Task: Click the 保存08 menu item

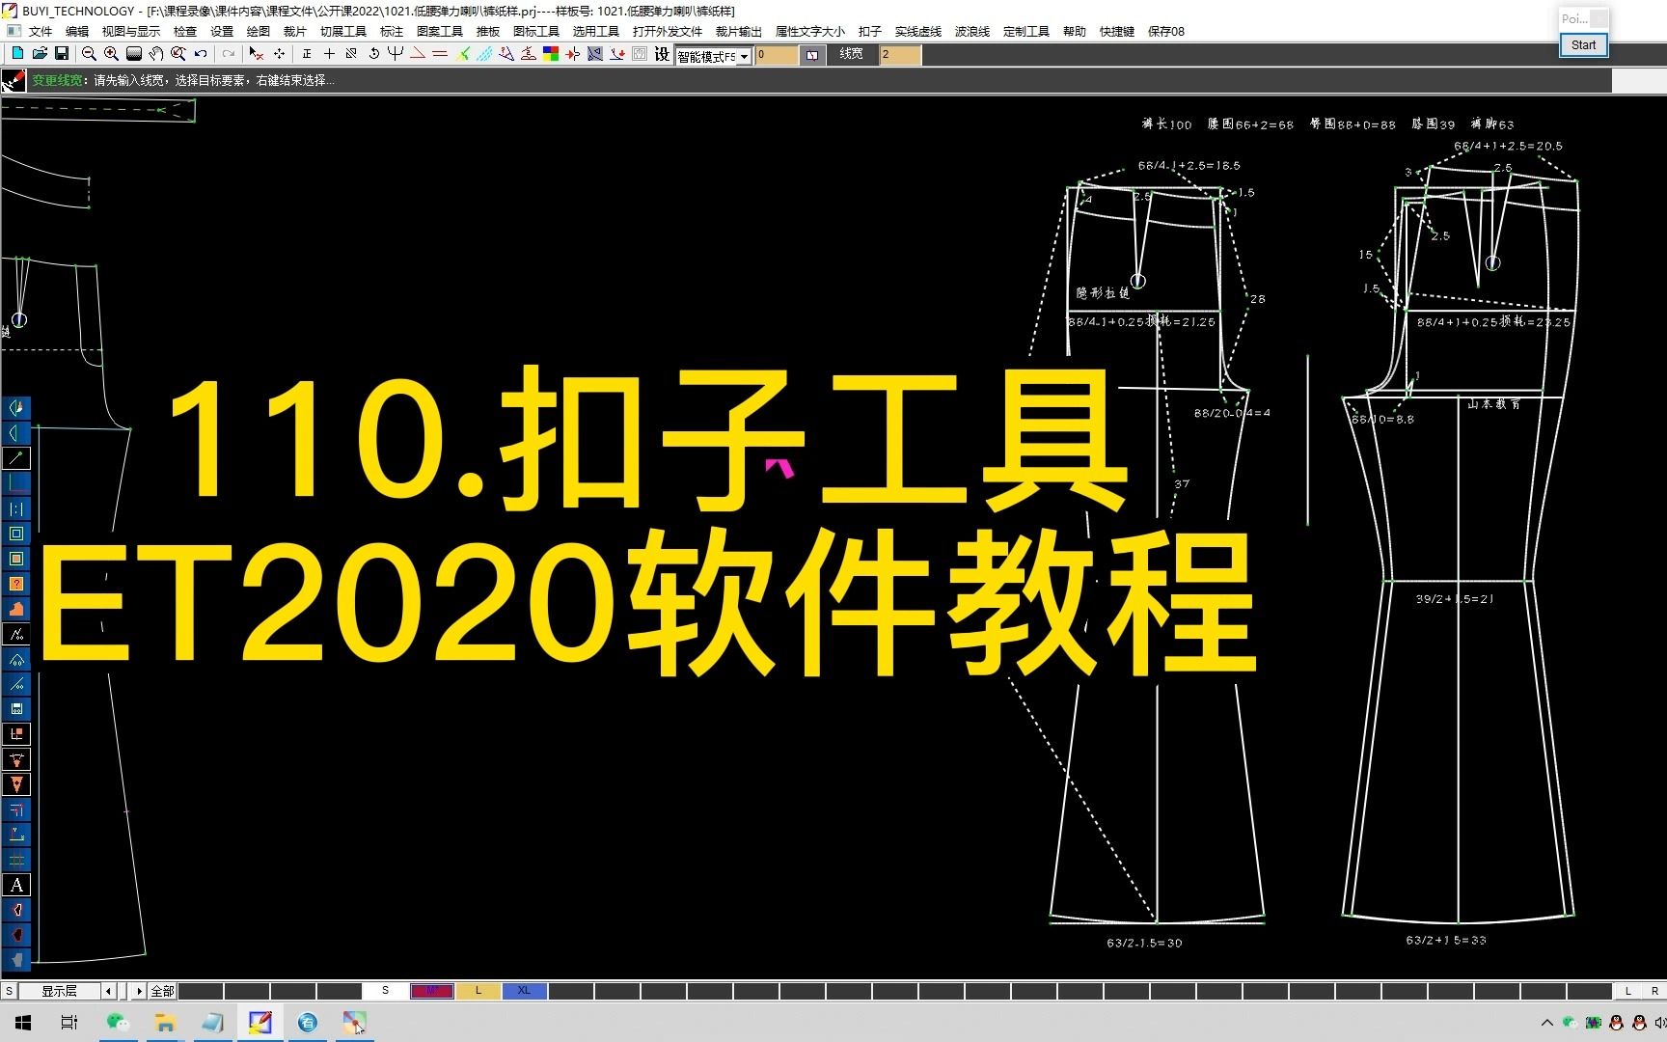Action: pyautogui.click(x=1166, y=31)
